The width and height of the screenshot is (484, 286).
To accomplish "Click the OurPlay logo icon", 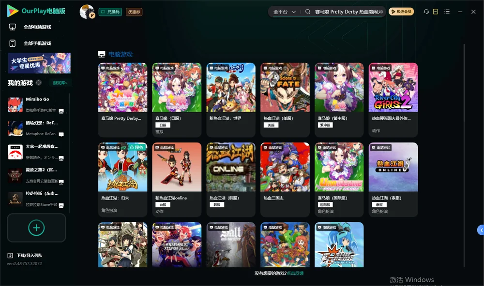I will pos(13,11).
